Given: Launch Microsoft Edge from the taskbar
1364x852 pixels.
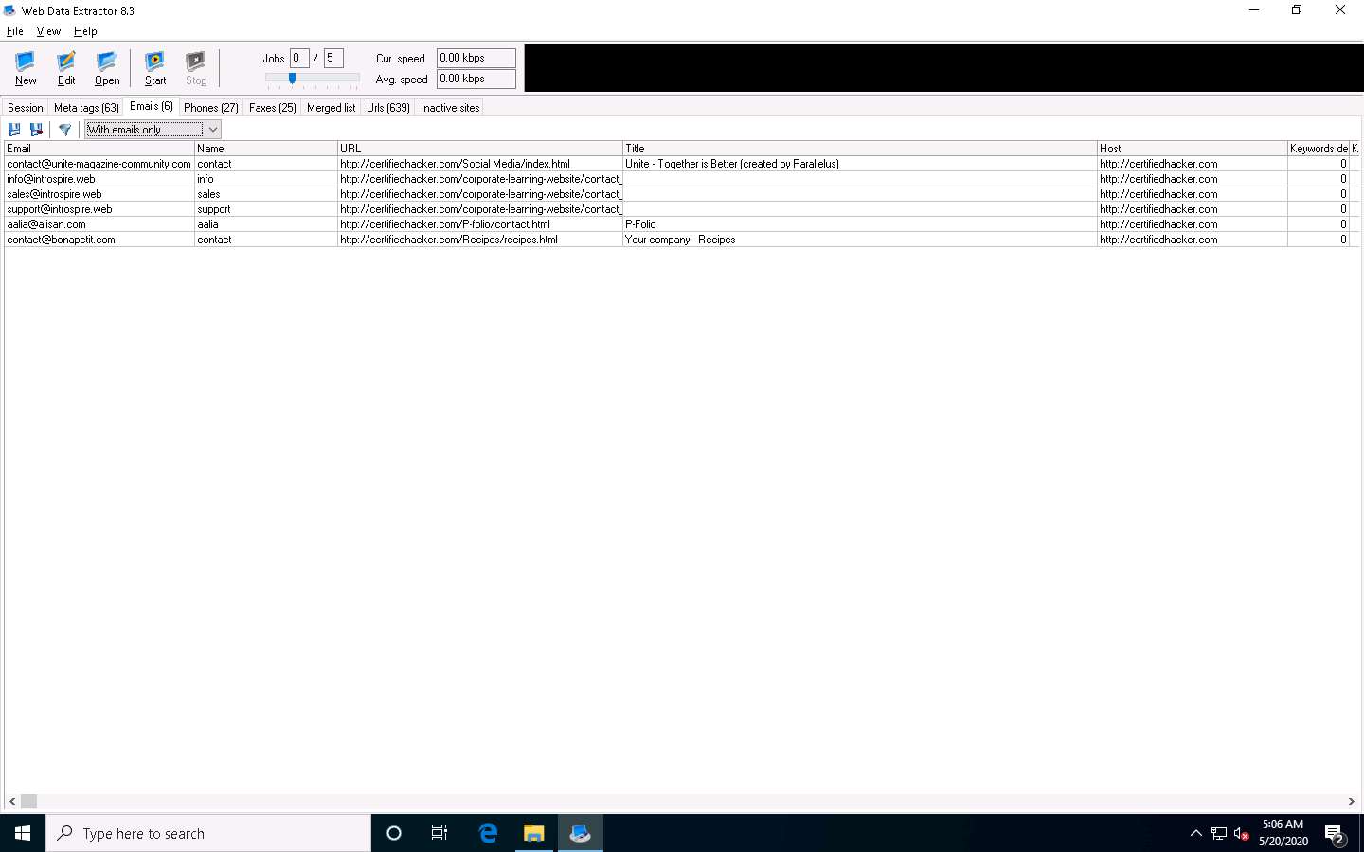Looking at the screenshot, I should pyautogui.click(x=488, y=833).
